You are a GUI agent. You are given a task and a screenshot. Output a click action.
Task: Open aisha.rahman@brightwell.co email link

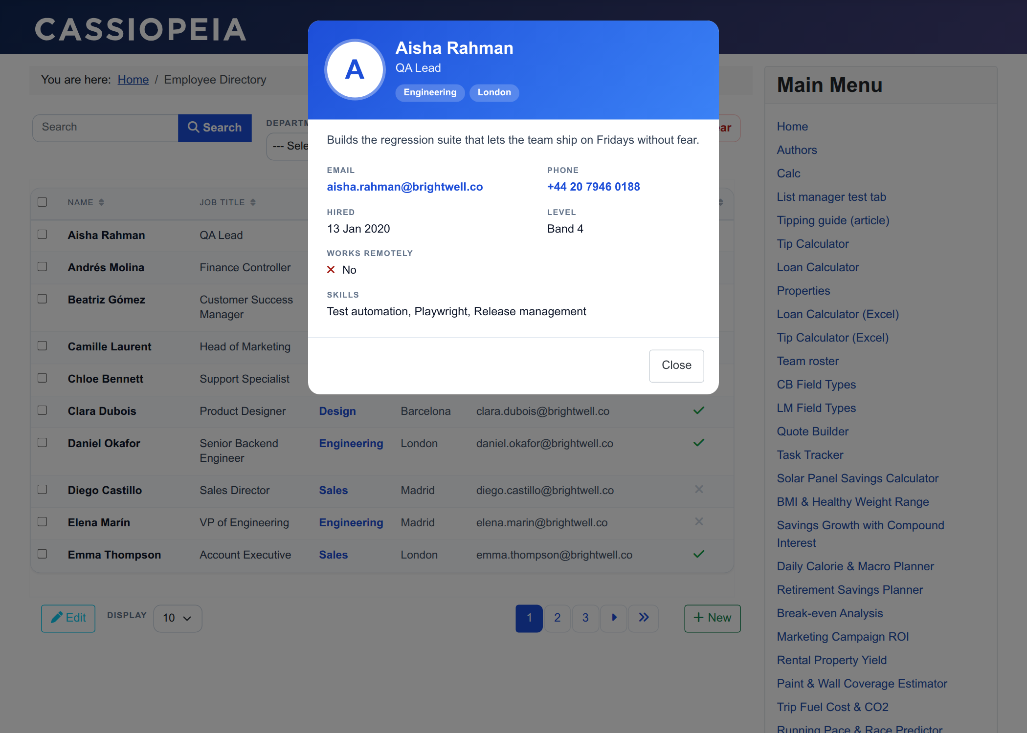click(x=405, y=187)
